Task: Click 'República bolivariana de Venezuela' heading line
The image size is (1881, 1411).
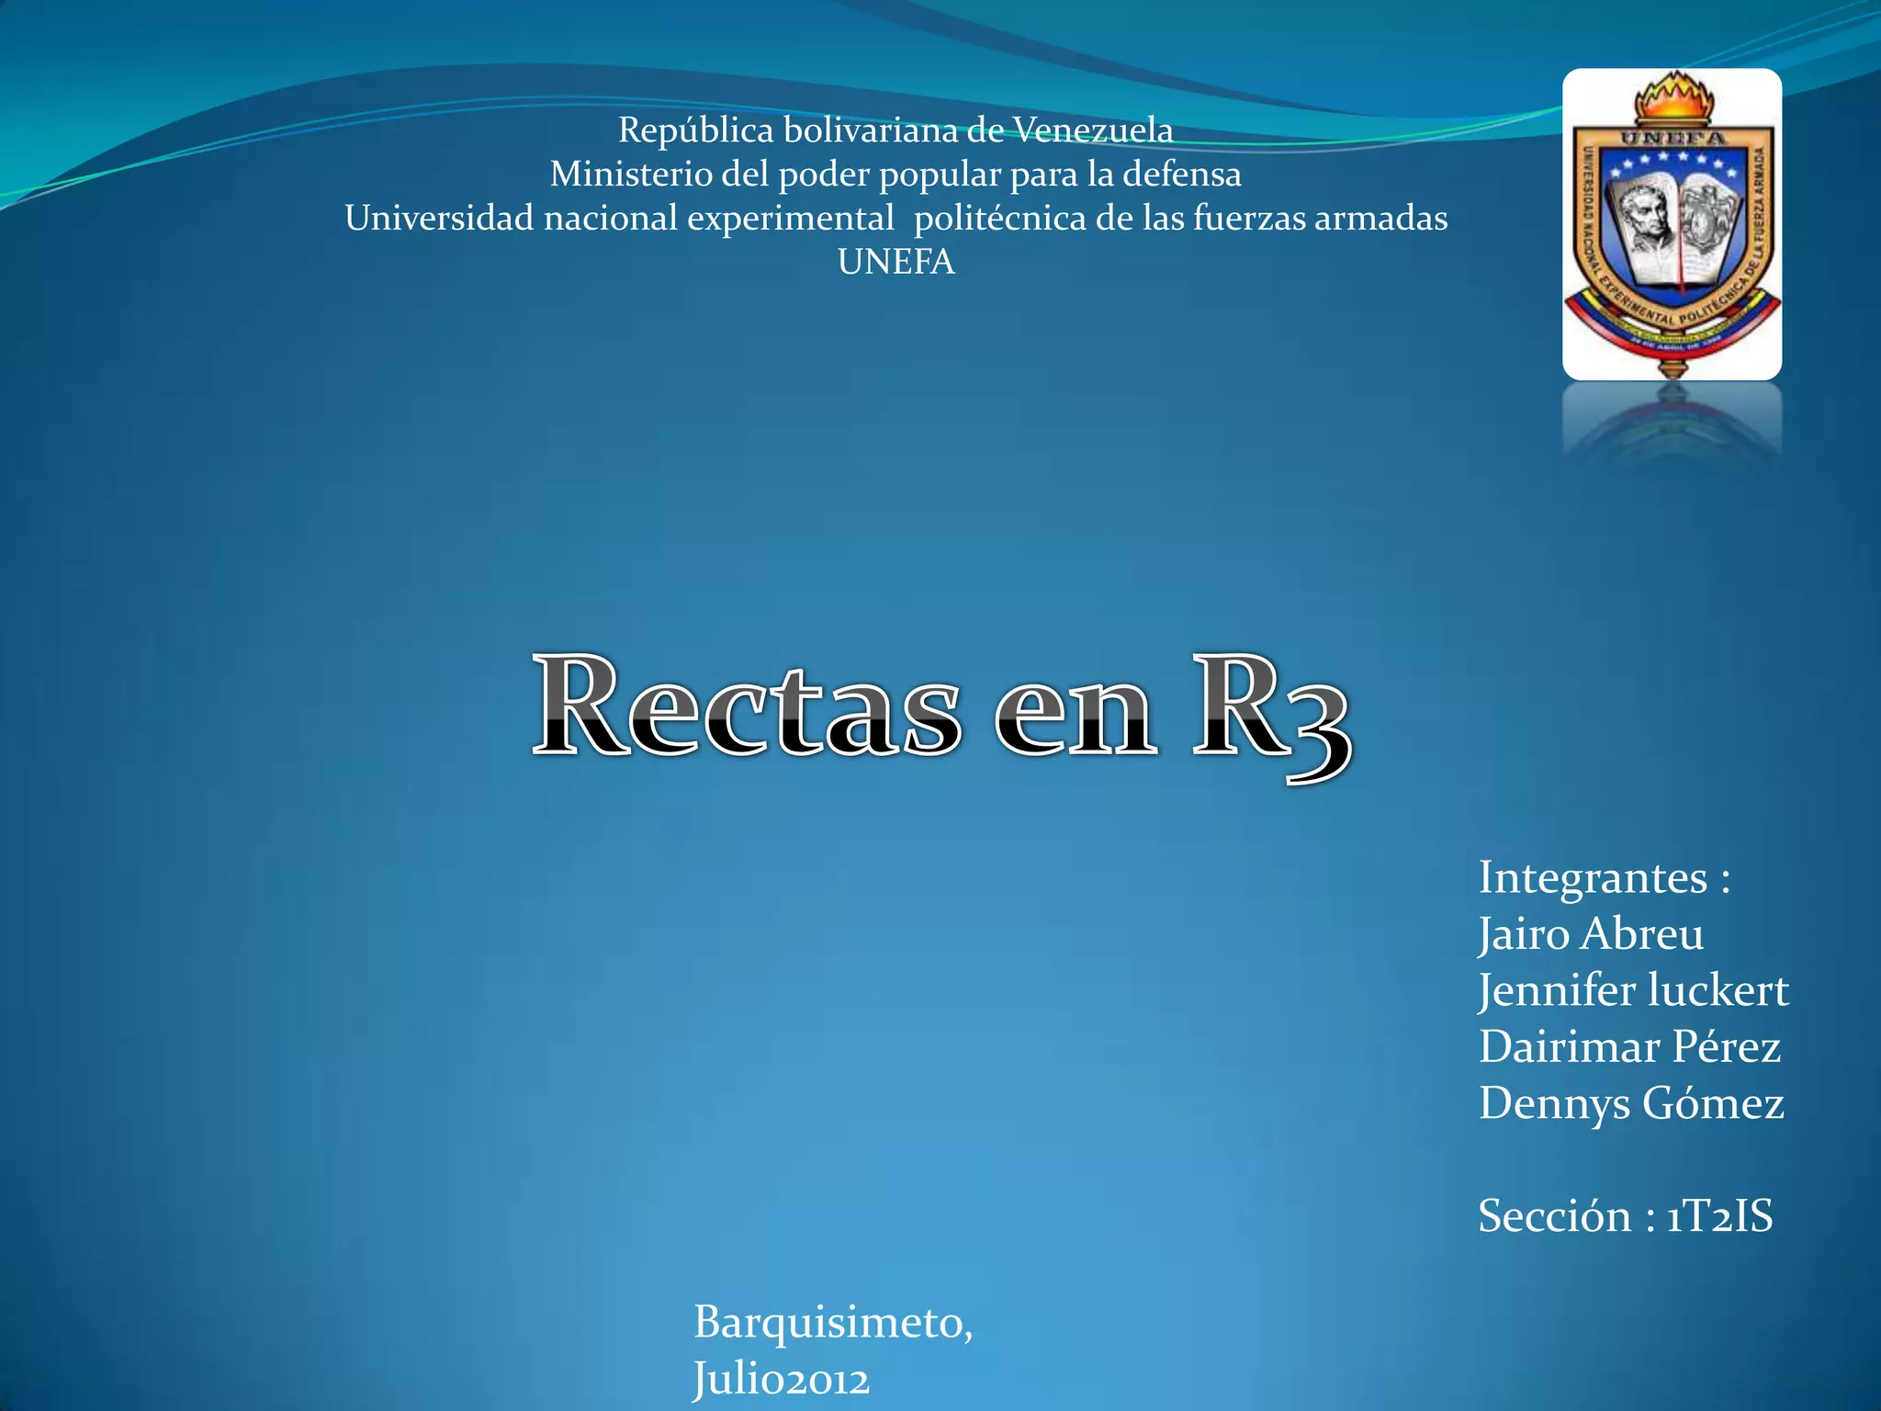Action: tap(895, 130)
